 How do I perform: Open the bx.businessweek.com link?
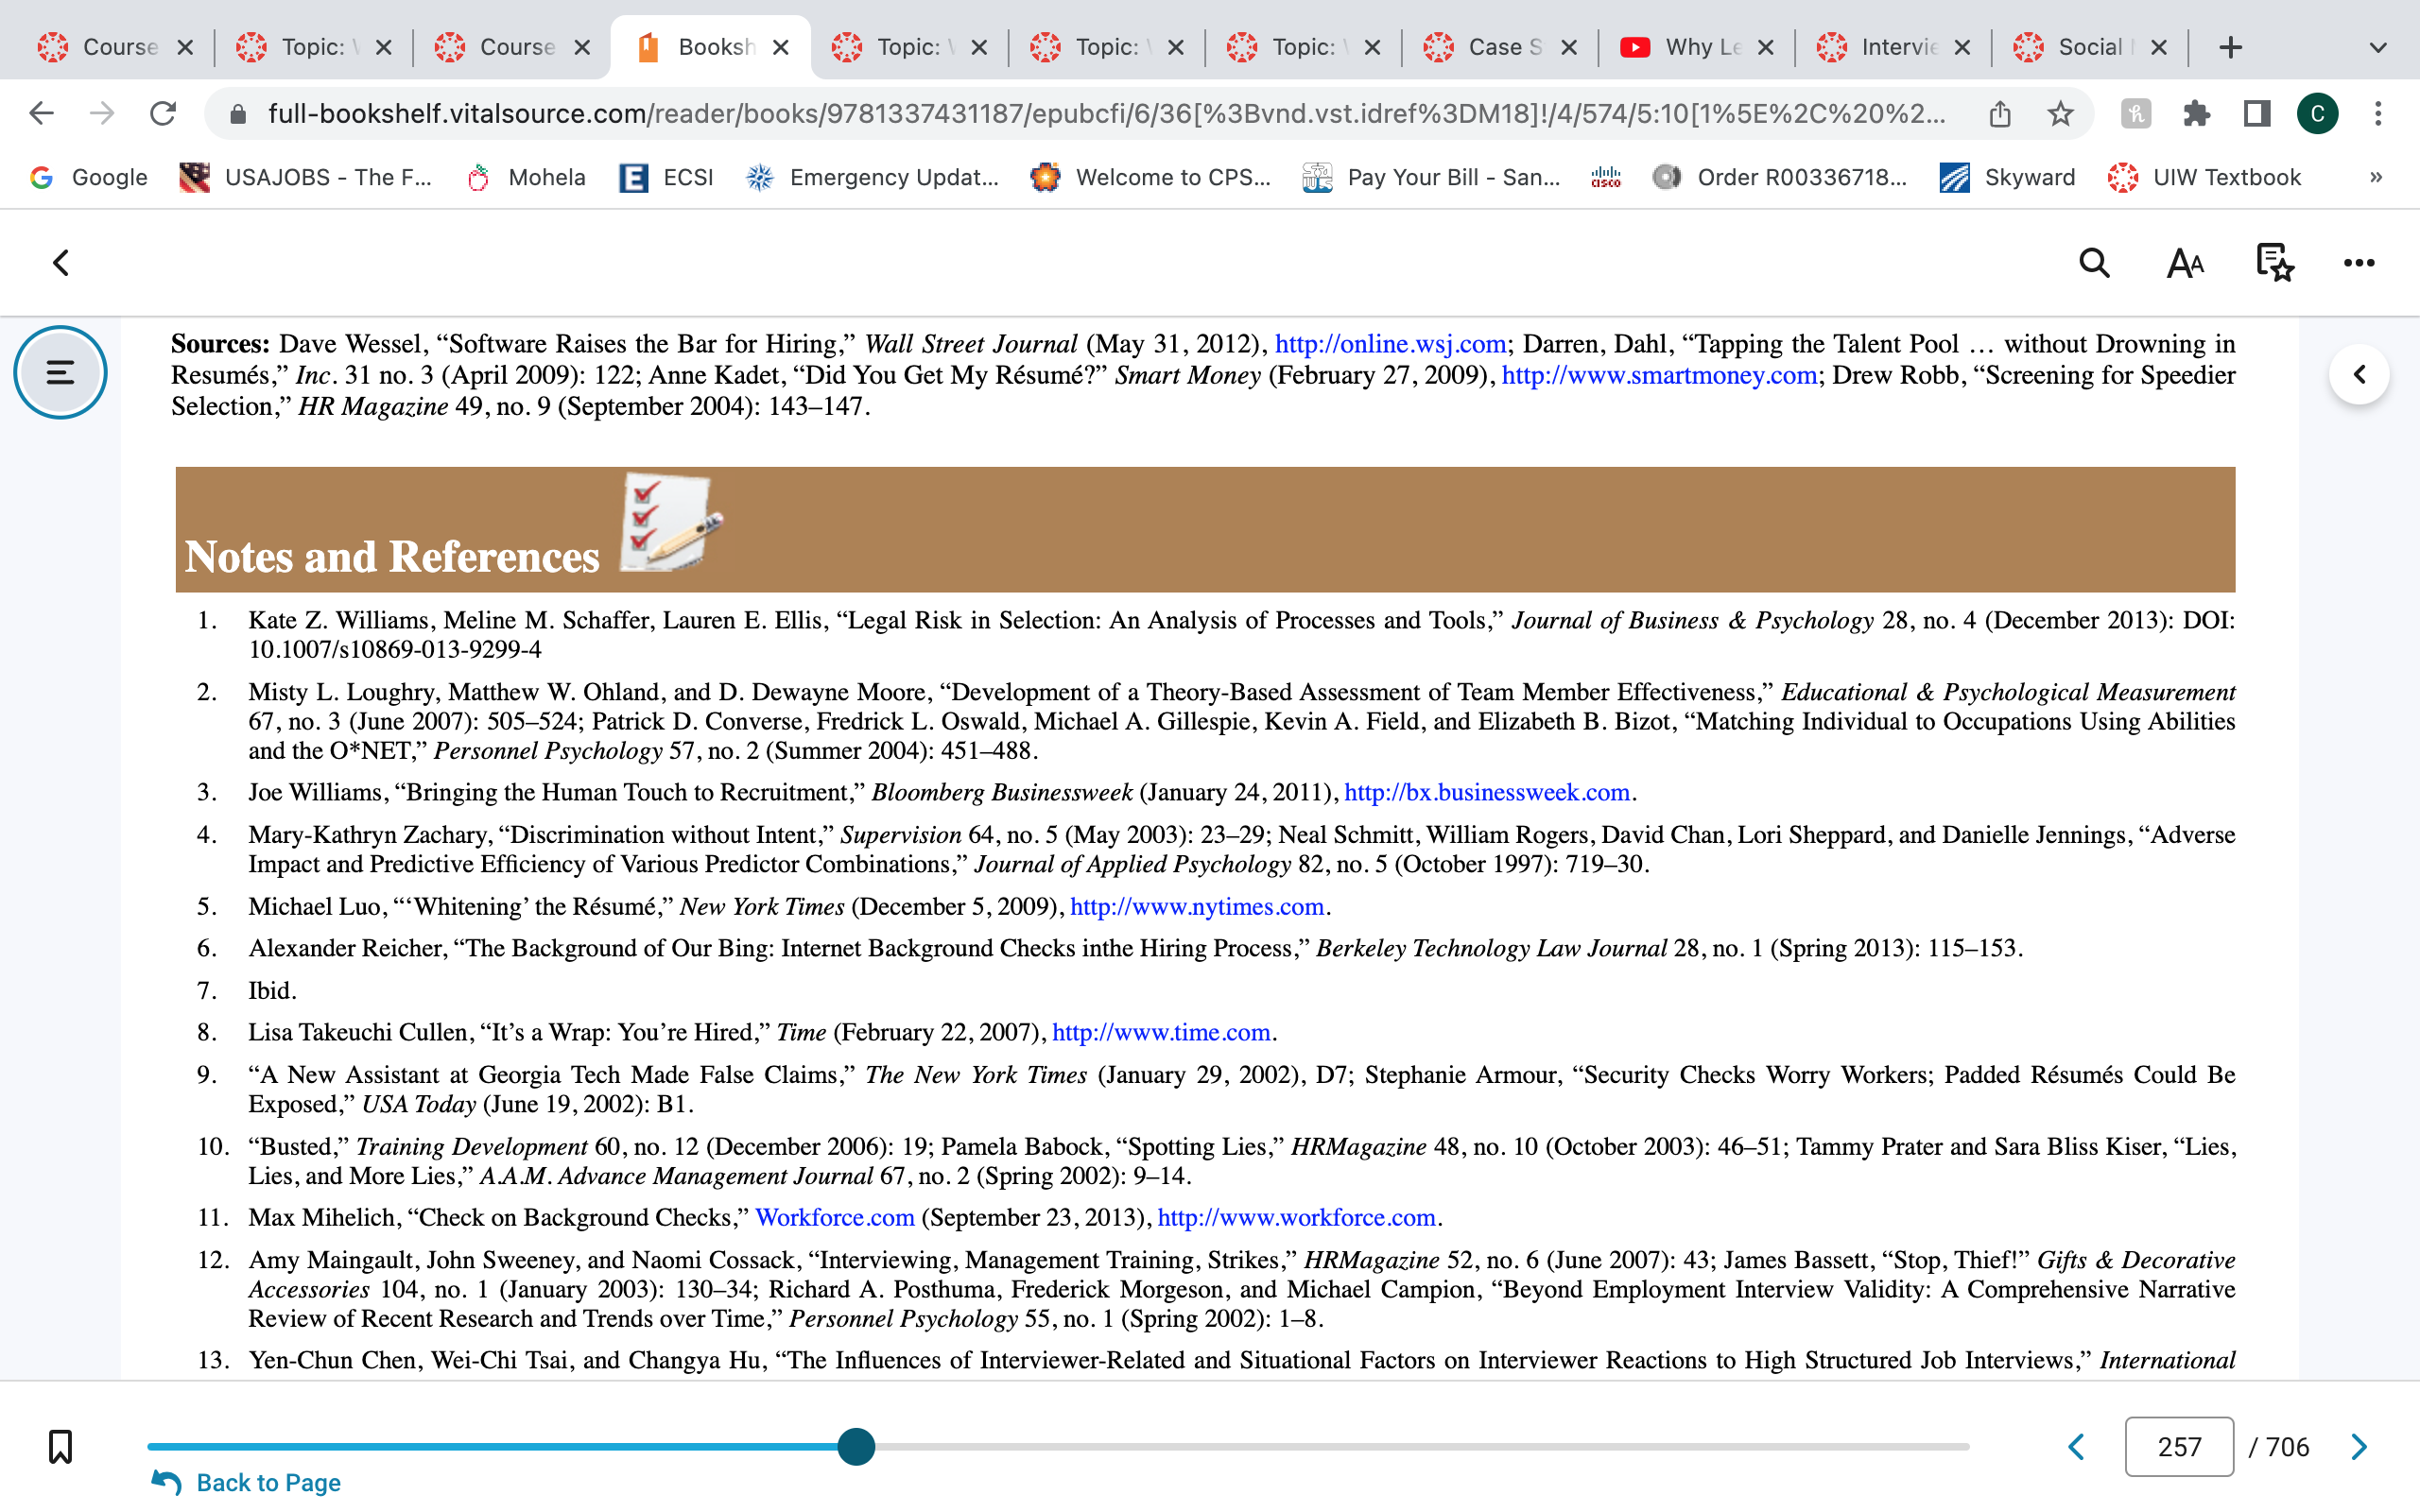click(x=1487, y=792)
